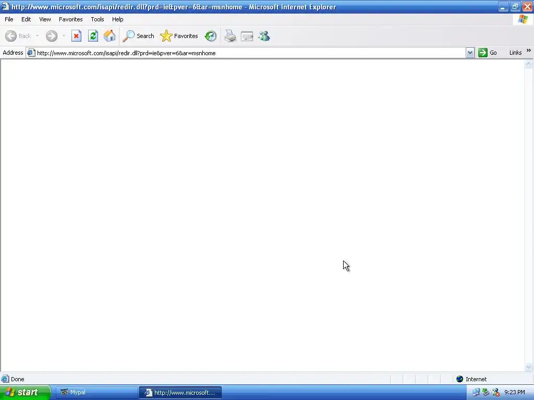Launch the Messenger toolbar icon
The width and height of the screenshot is (534, 400).
tap(264, 36)
